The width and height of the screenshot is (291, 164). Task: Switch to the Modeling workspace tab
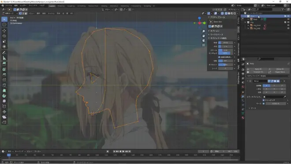61,6
